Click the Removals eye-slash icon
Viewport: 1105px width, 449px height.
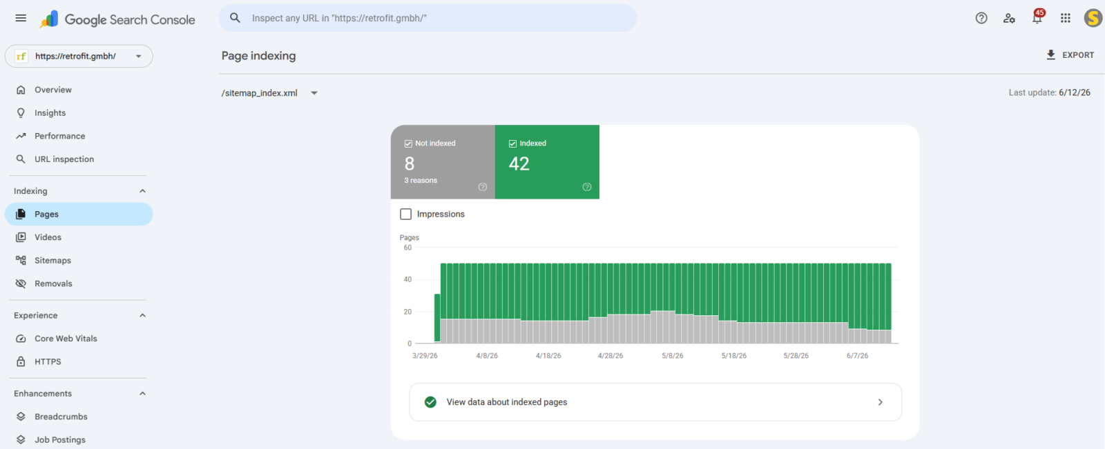coord(21,283)
